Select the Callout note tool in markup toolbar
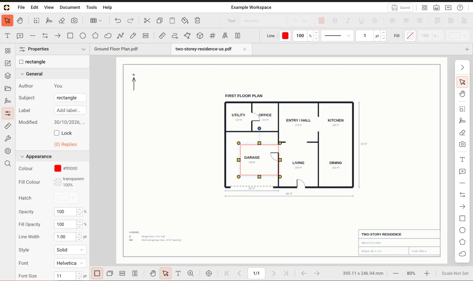Image resolution: width=473 pixels, height=281 pixels. point(20,36)
